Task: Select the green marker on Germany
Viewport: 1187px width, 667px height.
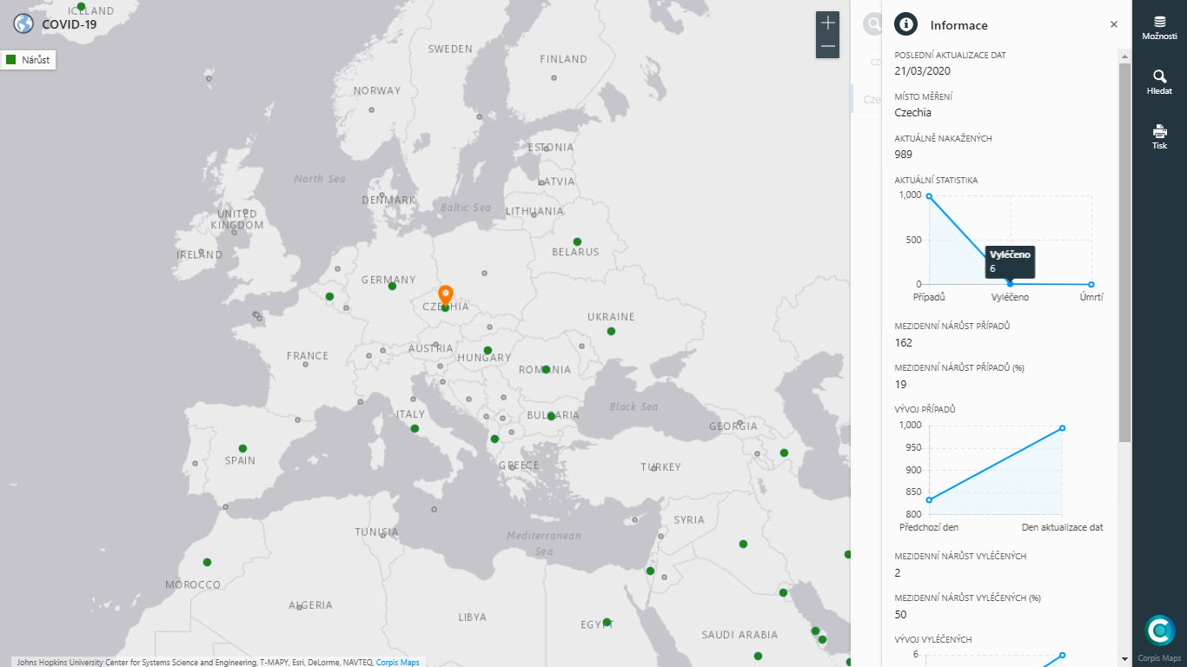Action: click(392, 286)
